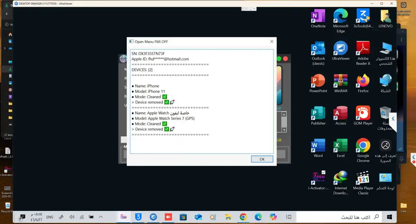Image resolution: width=416 pixels, height=224 pixels.
Task: Click OK in the Open Menu FMI OFF dialog
Action: [262, 159]
